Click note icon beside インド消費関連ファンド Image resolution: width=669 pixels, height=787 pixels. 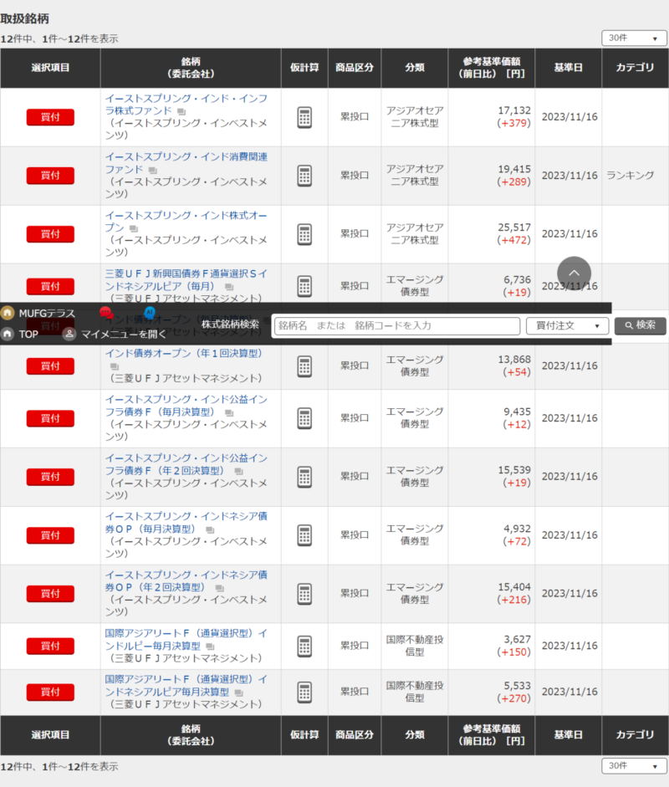coord(153,170)
